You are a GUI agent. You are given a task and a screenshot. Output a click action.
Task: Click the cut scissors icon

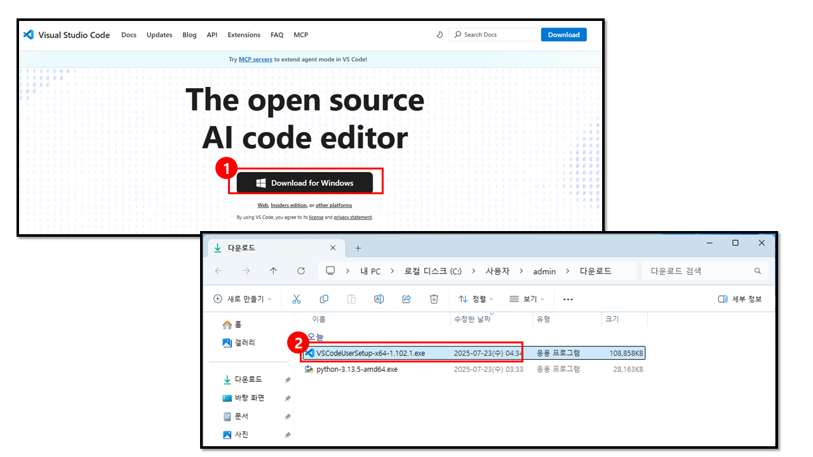click(297, 299)
